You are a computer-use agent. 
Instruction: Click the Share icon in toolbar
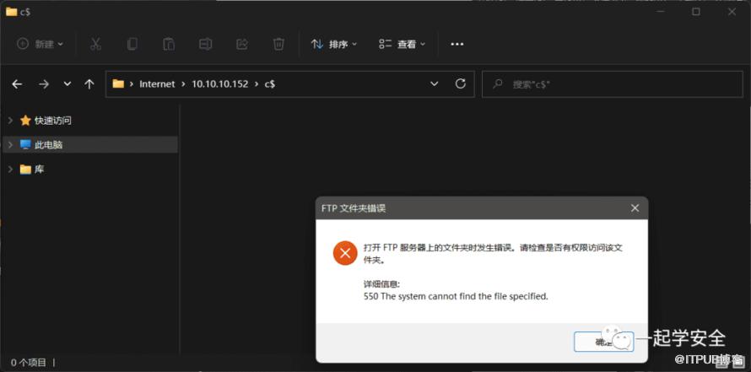tap(242, 44)
